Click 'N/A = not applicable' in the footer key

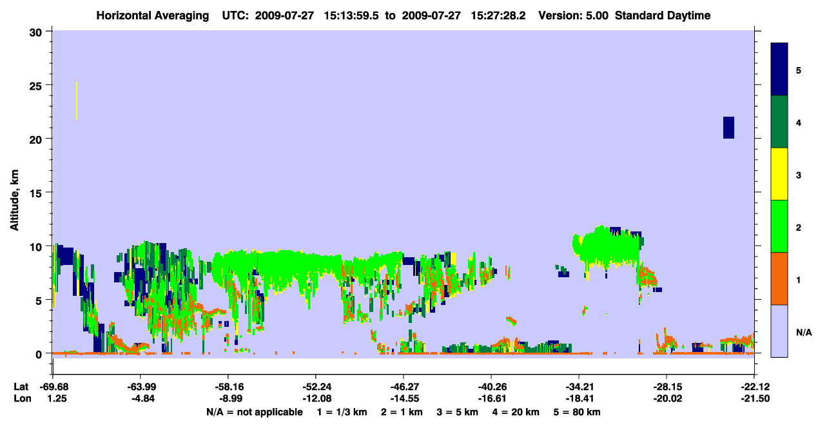coord(254,412)
